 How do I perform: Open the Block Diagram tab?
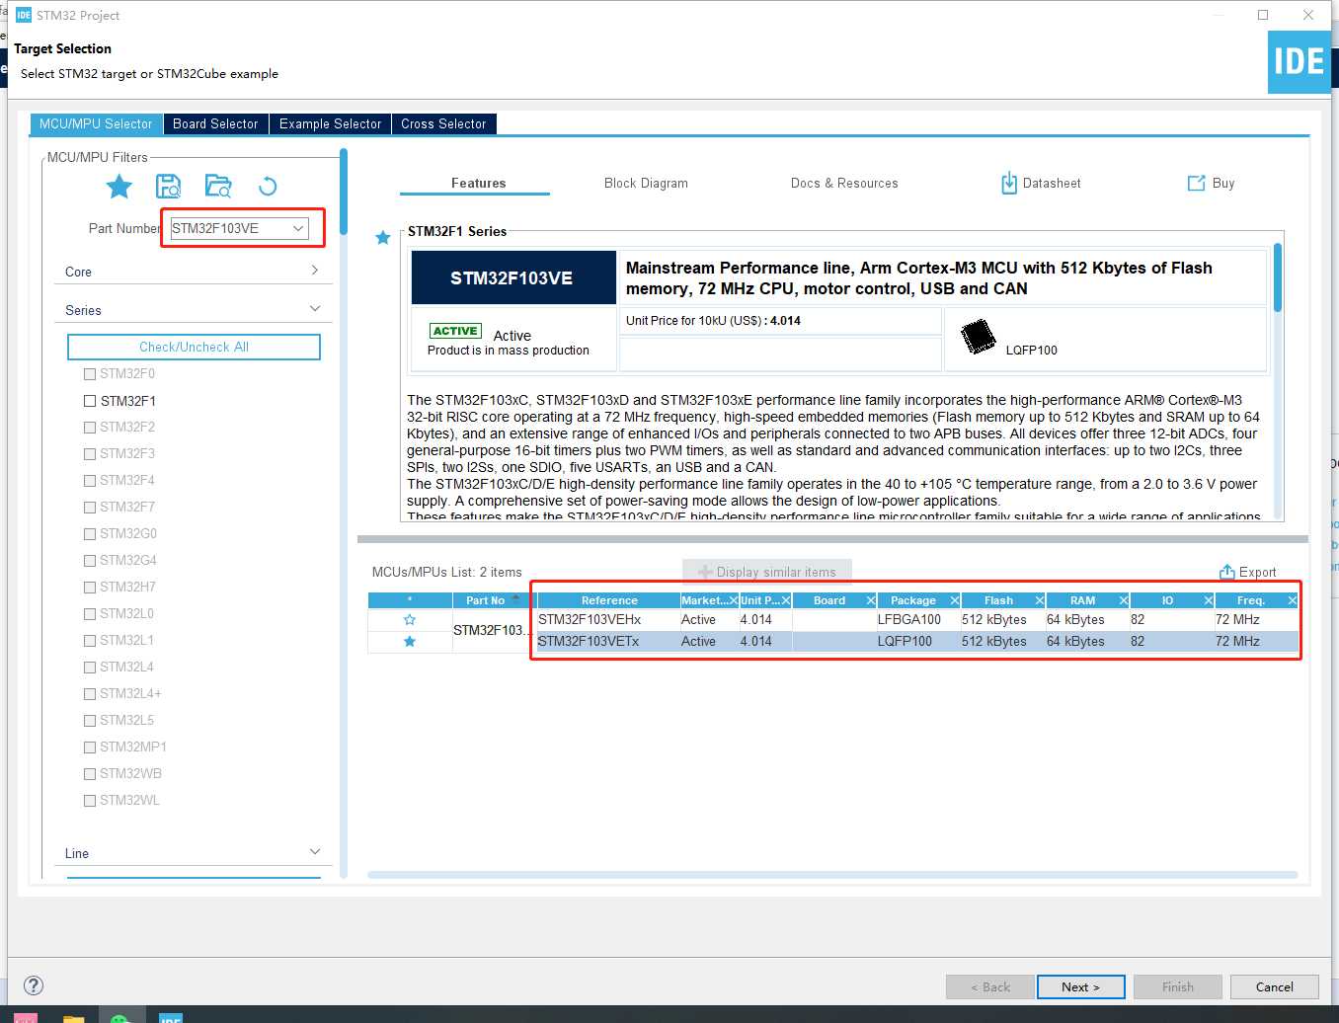pyautogui.click(x=646, y=183)
